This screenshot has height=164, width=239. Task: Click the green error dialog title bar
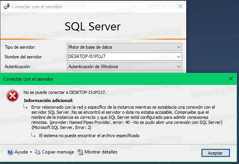pyautogui.click(x=117, y=79)
